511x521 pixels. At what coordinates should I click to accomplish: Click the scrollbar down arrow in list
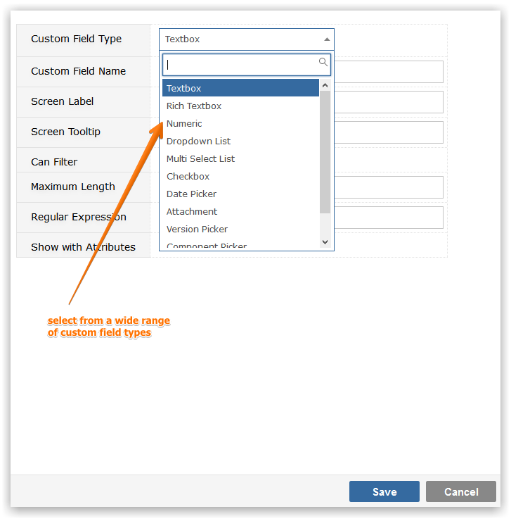pos(325,242)
